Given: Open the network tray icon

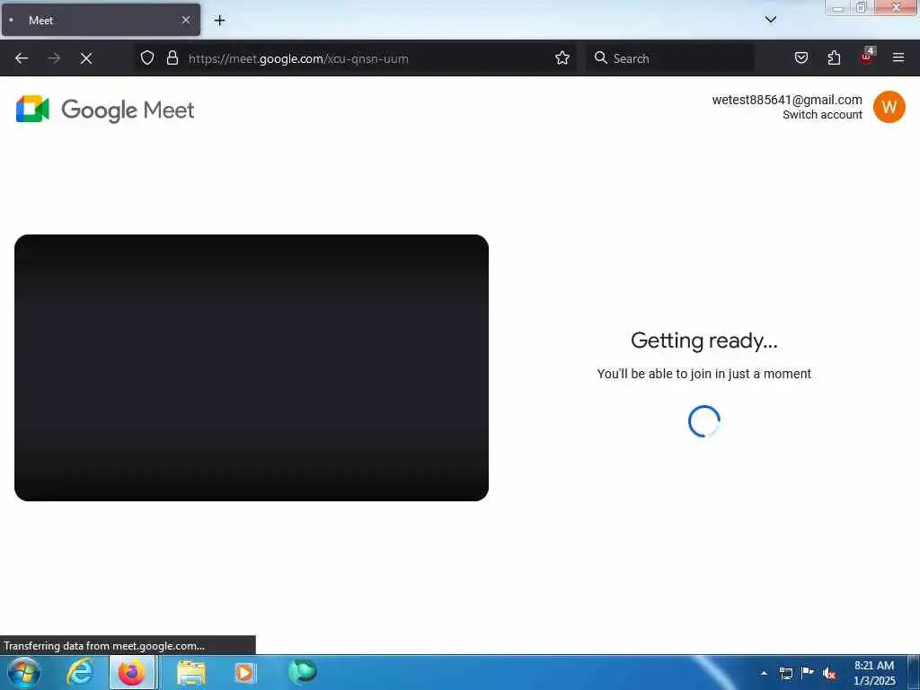Looking at the screenshot, I should (x=785, y=673).
